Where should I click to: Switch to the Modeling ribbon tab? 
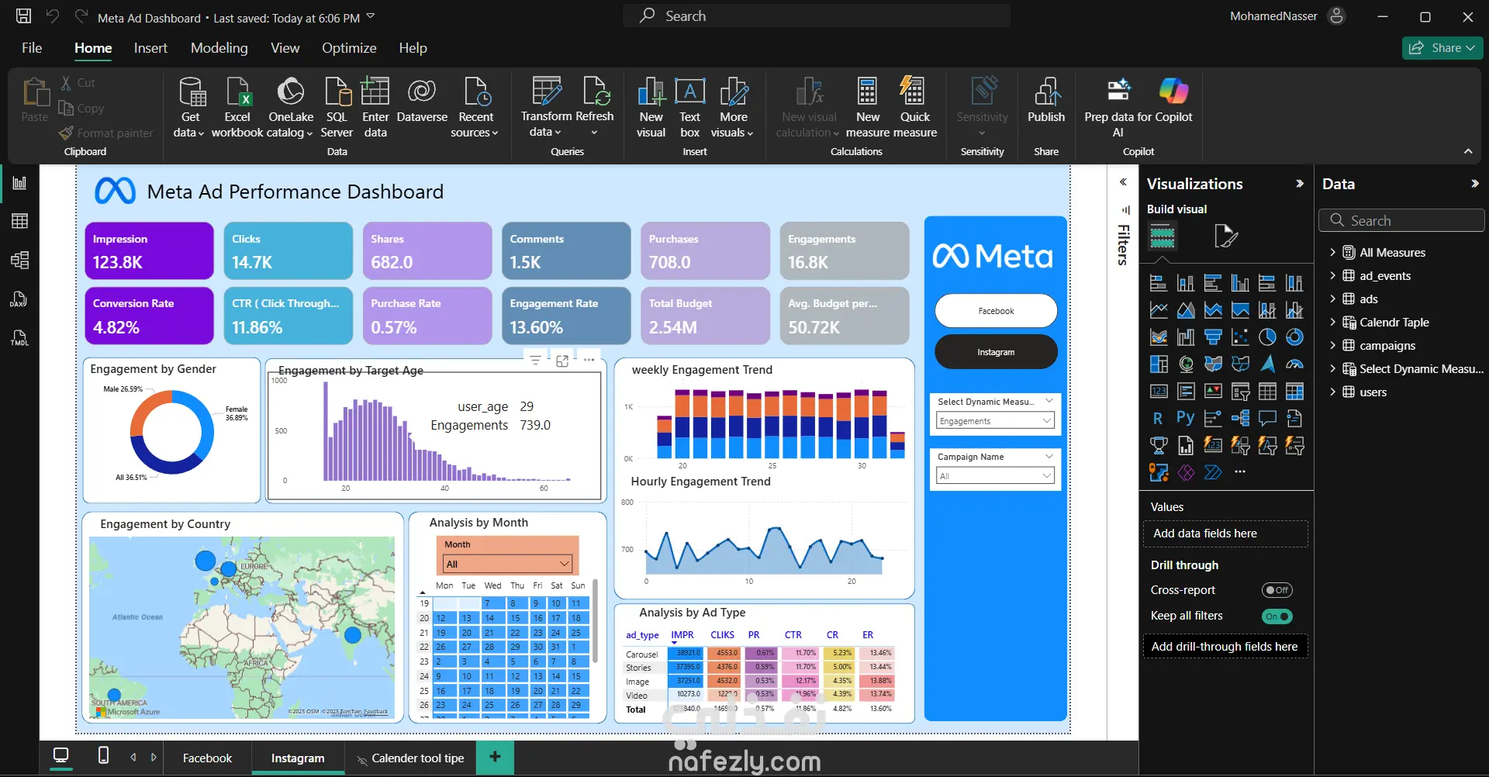[219, 48]
